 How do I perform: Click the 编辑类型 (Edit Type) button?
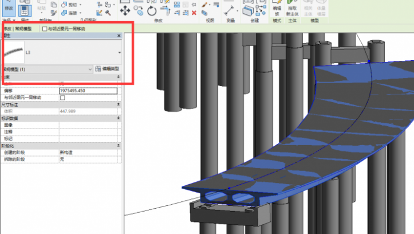click(107, 69)
